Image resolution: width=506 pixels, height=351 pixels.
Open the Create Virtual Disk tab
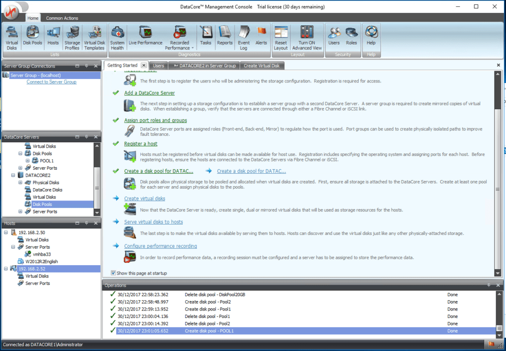(x=262, y=65)
